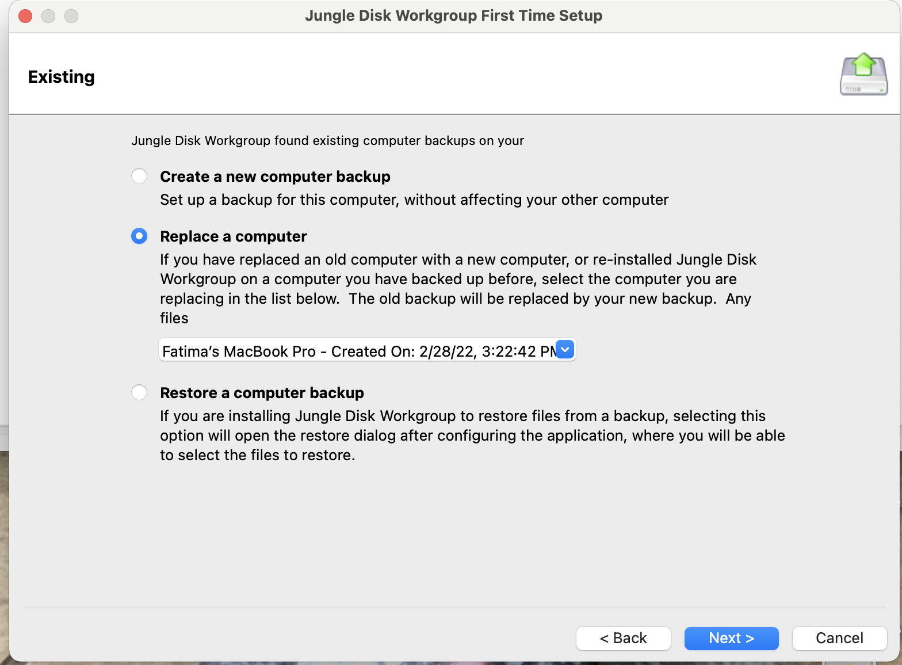Screen dimensions: 902x665
Task: Cancel the first time setup
Action: coord(839,638)
